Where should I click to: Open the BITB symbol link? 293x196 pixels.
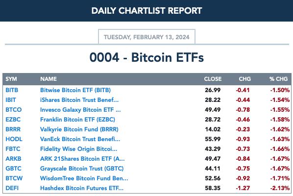click(12, 90)
